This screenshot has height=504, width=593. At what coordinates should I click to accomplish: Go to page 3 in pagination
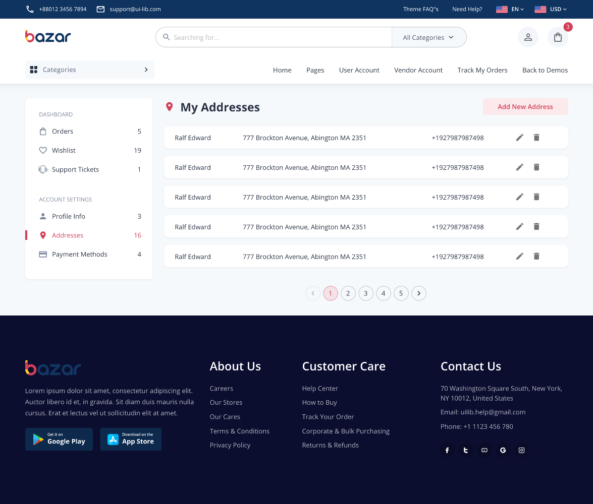[366, 293]
